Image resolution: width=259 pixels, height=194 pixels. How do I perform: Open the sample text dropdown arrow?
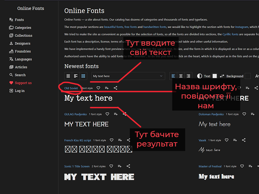point(161,76)
